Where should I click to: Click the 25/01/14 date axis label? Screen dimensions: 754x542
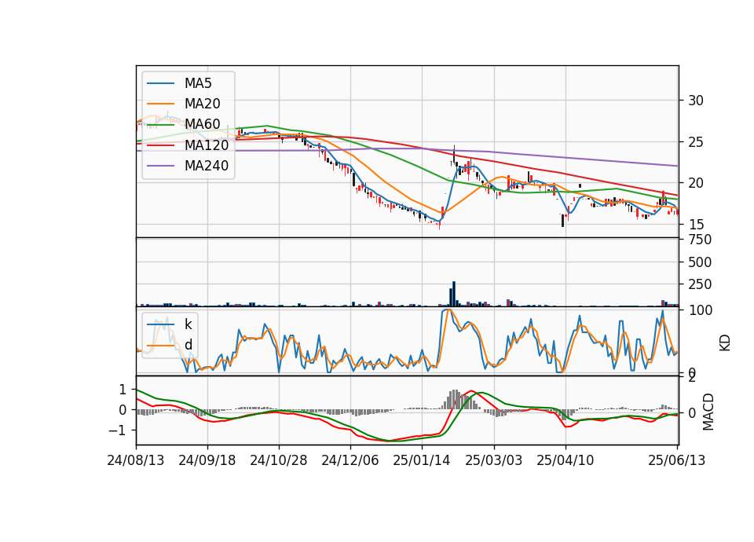pyautogui.click(x=422, y=460)
